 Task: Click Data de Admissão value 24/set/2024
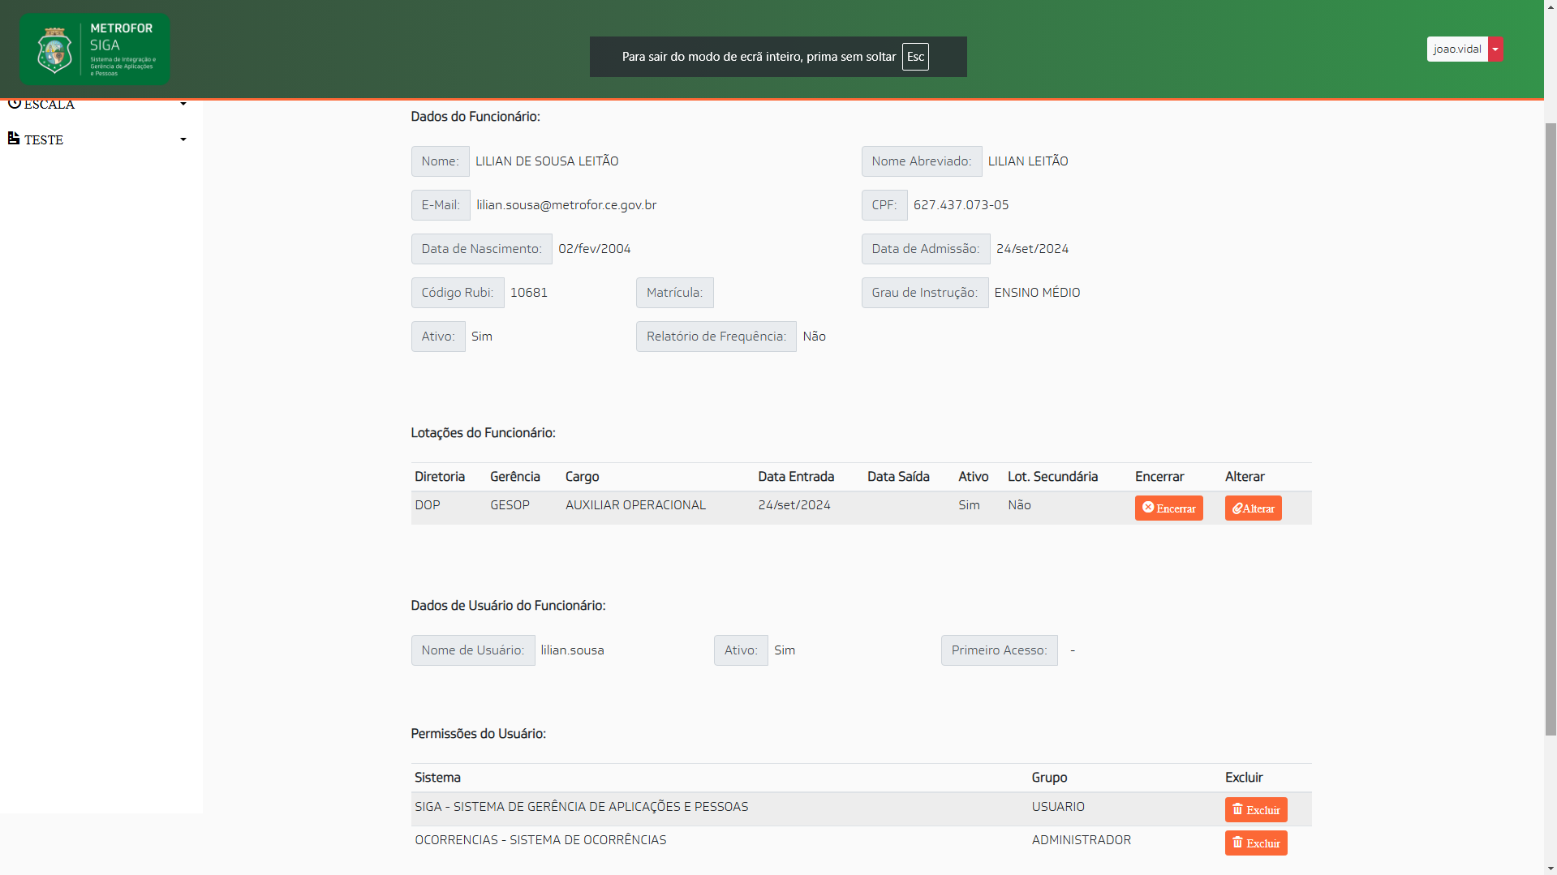coord(1032,249)
